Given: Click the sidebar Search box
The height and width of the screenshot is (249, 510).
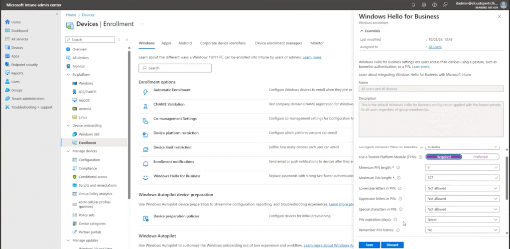Looking at the screenshot, I should click(90, 40).
